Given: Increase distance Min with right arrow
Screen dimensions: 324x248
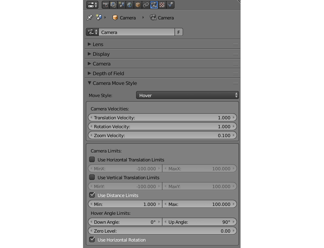Looking at the screenshot, I should (159, 204).
